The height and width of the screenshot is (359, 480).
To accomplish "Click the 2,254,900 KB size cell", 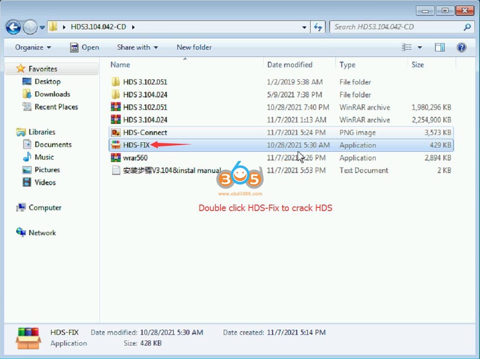I will pyautogui.click(x=431, y=120).
